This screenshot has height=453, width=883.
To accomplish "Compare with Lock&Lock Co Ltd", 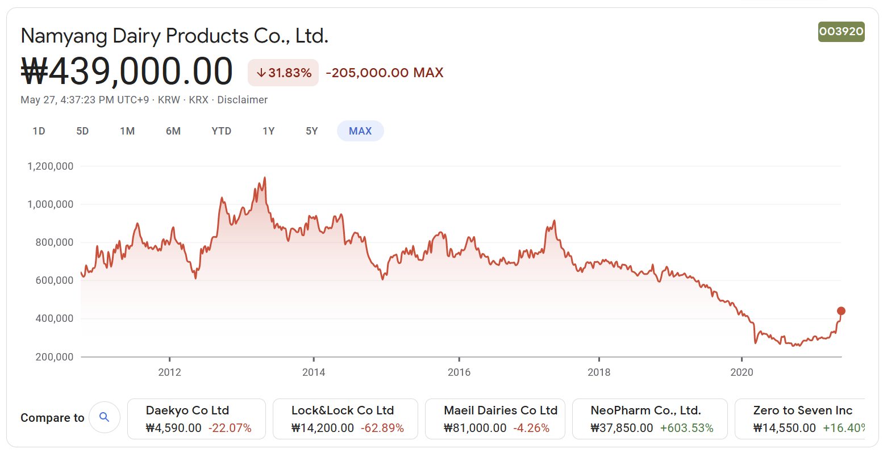I will tap(345, 419).
